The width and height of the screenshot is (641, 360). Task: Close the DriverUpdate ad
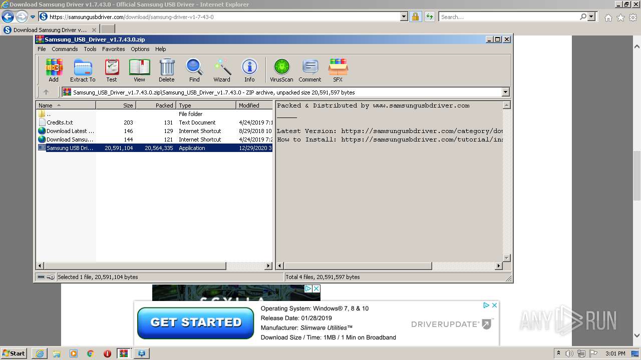coord(494,305)
